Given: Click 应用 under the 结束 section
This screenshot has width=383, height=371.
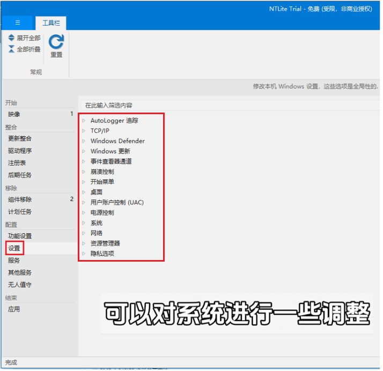Looking at the screenshot, I should tap(14, 309).
